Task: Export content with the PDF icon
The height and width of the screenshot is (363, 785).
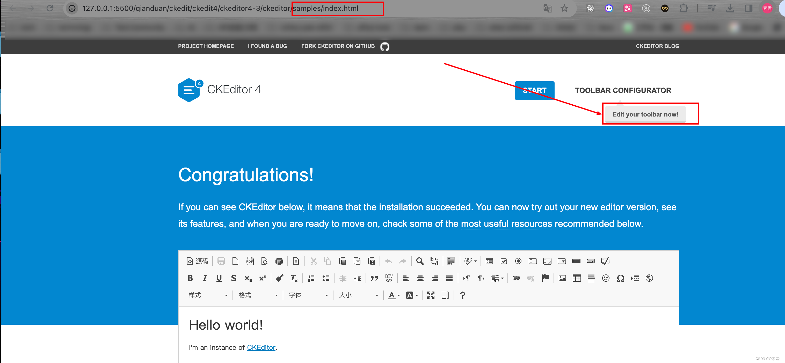Action: (250, 261)
